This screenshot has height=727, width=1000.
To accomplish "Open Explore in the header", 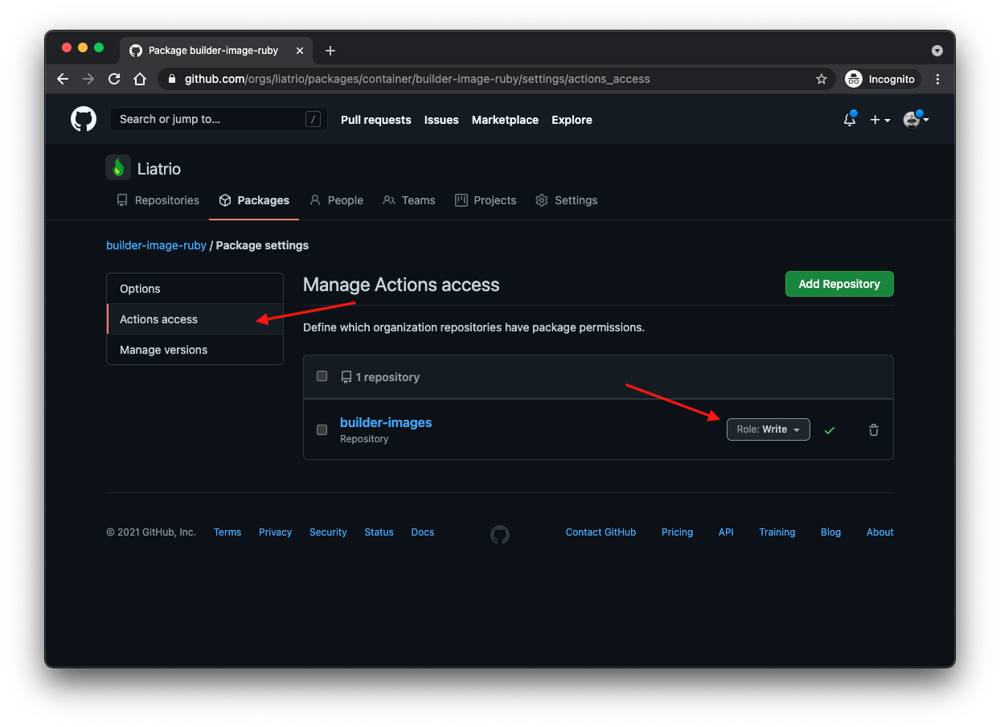I will tap(572, 120).
